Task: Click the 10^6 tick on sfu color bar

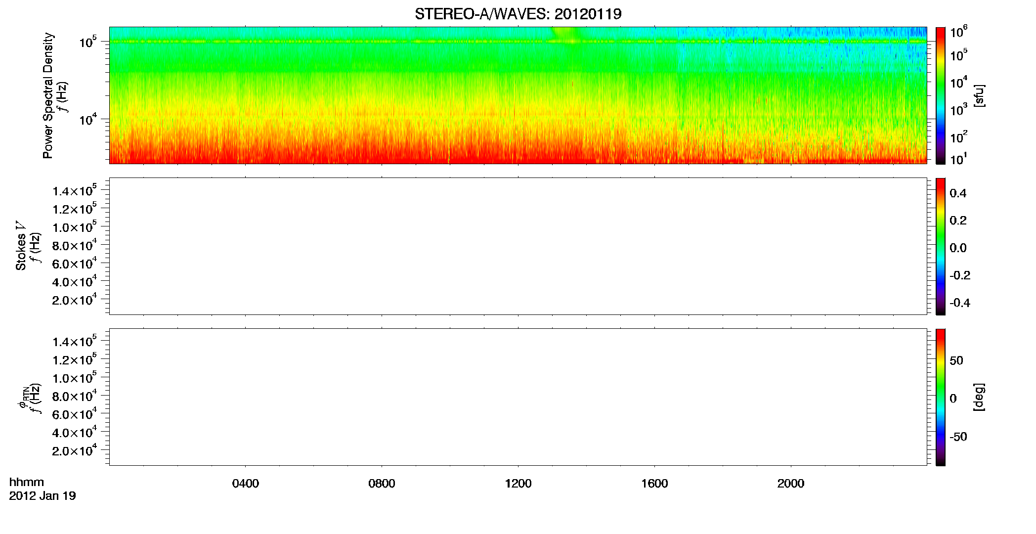Action: click(959, 32)
